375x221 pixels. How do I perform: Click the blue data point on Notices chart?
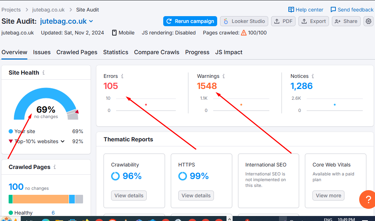point(335,104)
